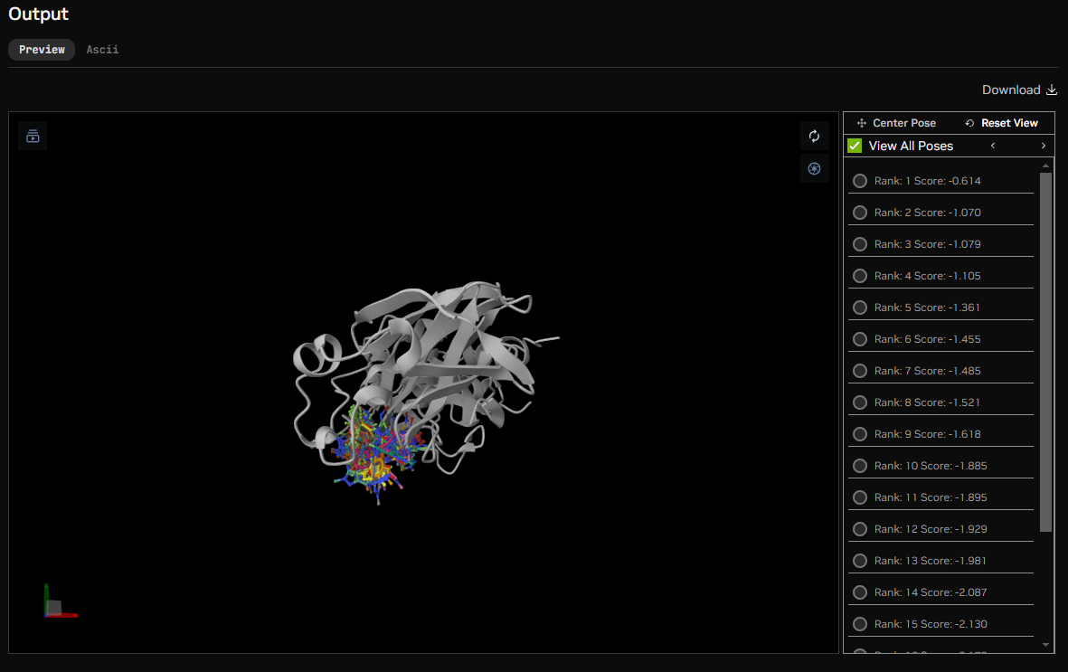The height and width of the screenshot is (672, 1068).
Task: Click the spin rotate icon in viewer
Action: click(x=814, y=136)
